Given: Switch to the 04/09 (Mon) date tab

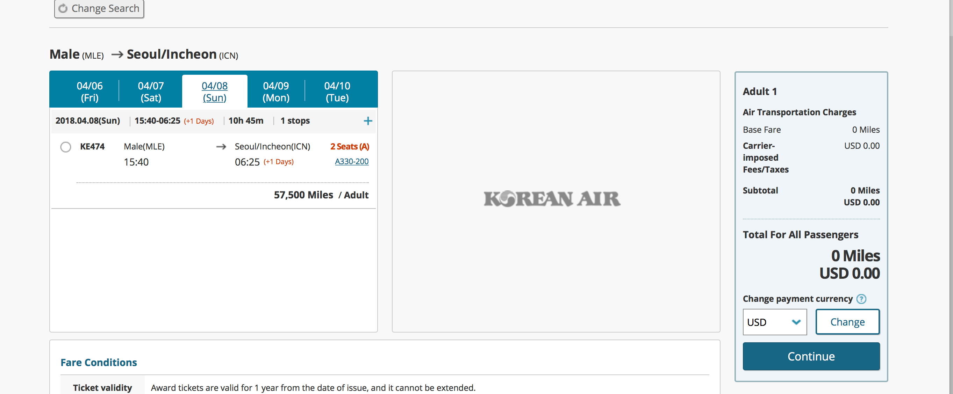Looking at the screenshot, I should tap(275, 91).
